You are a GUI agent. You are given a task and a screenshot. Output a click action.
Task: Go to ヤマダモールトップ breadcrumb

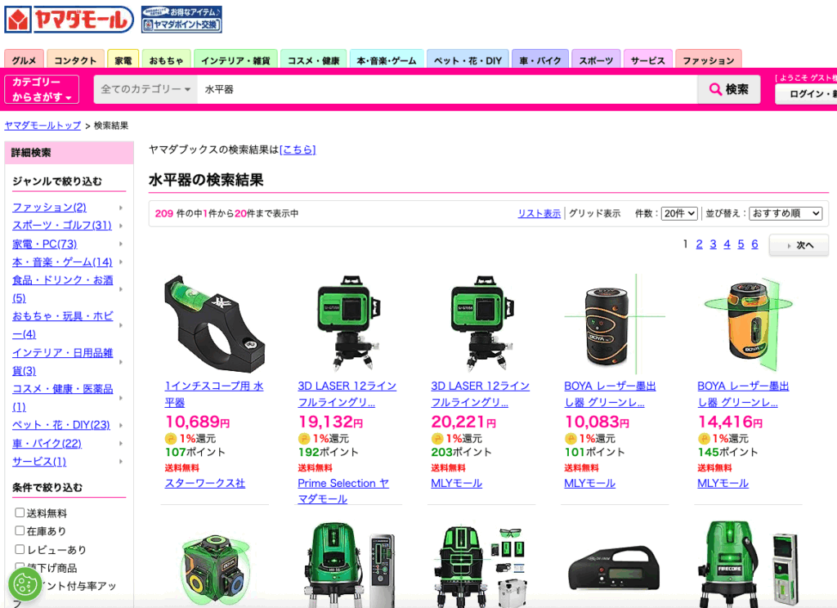[43, 126]
